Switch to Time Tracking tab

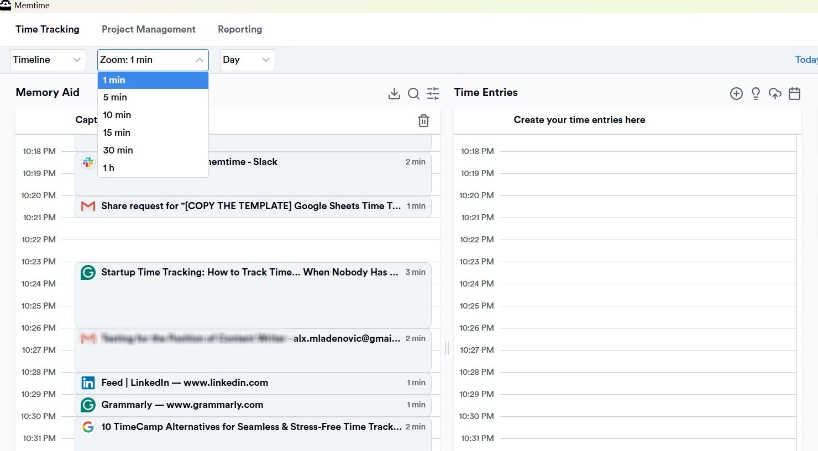[48, 29]
